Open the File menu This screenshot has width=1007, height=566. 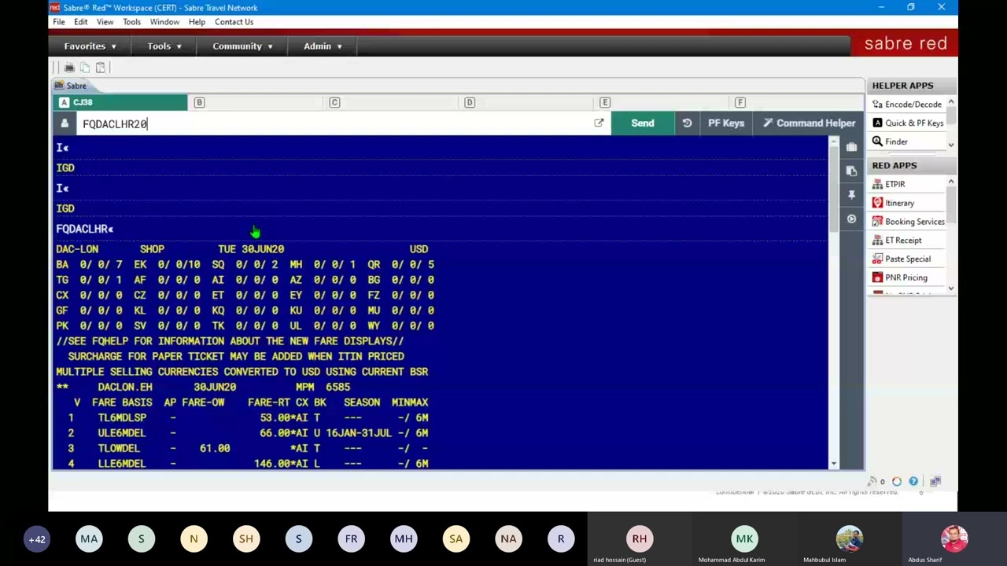click(59, 22)
